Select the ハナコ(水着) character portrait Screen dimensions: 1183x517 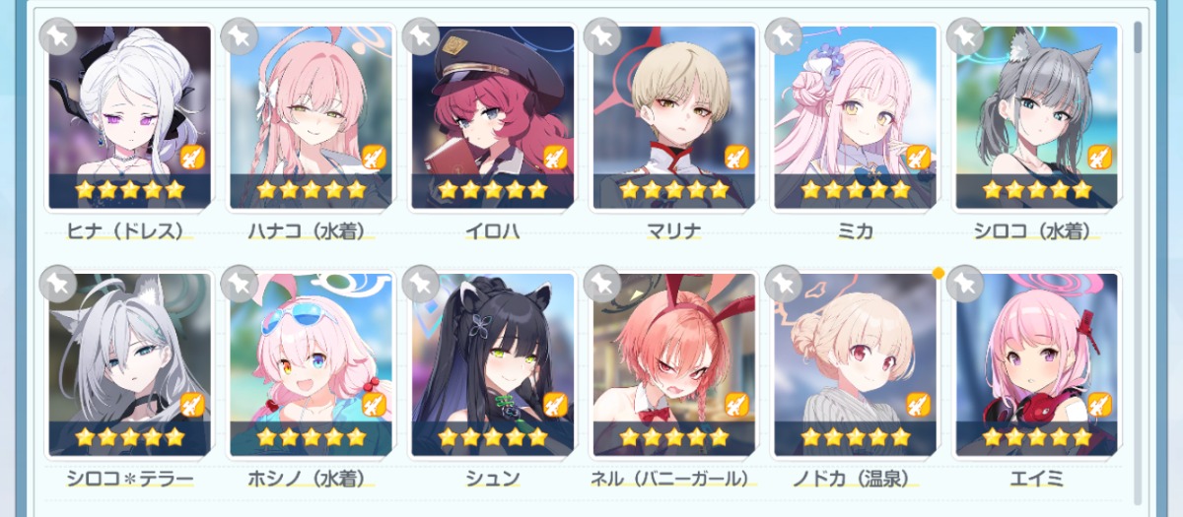pyautogui.click(x=311, y=117)
